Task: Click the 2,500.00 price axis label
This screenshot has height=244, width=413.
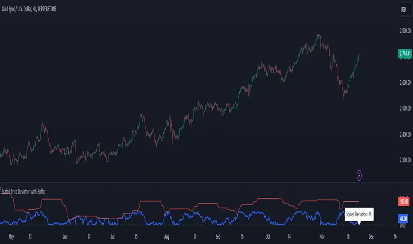Action: [405, 108]
